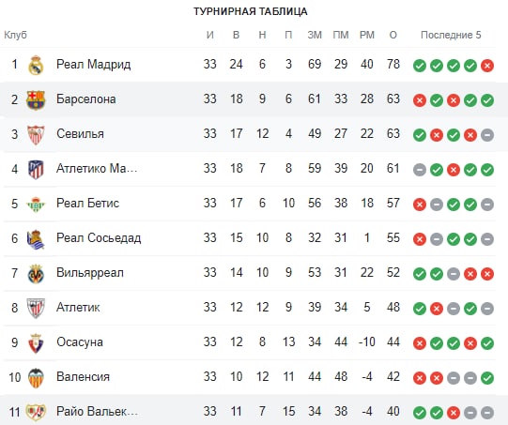Viewport: 508px width, 425px height.
Task: Click the Villarreal club crest
Action: pyautogui.click(x=36, y=274)
